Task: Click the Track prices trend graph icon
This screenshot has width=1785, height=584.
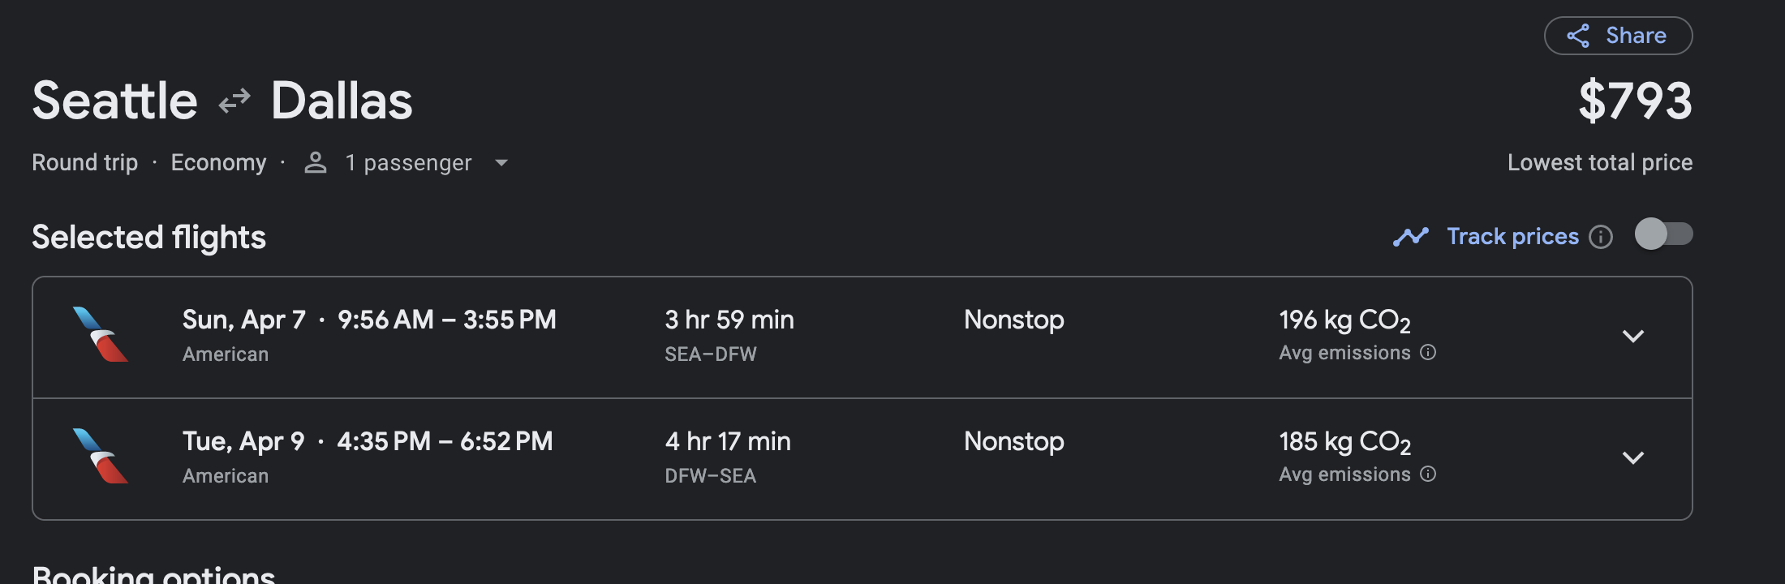Action: (x=1411, y=237)
